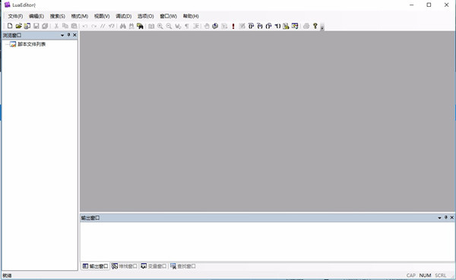Open the 输出窗口 panel dropdown arrow
This screenshot has height=280, width=456.
tap(439, 218)
